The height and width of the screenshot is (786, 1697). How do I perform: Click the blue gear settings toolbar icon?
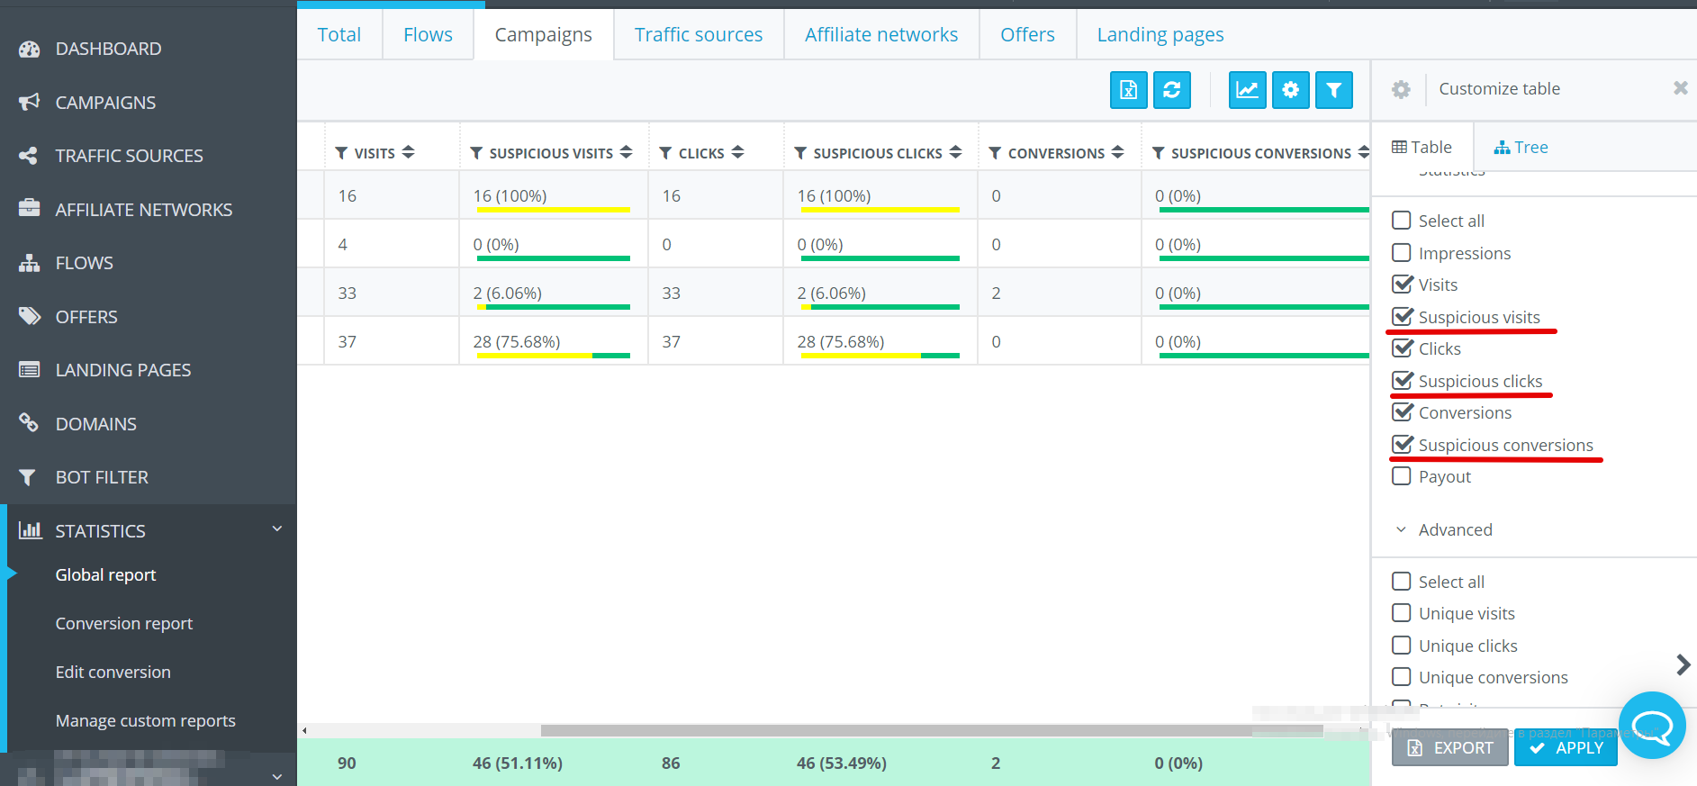point(1291,90)
